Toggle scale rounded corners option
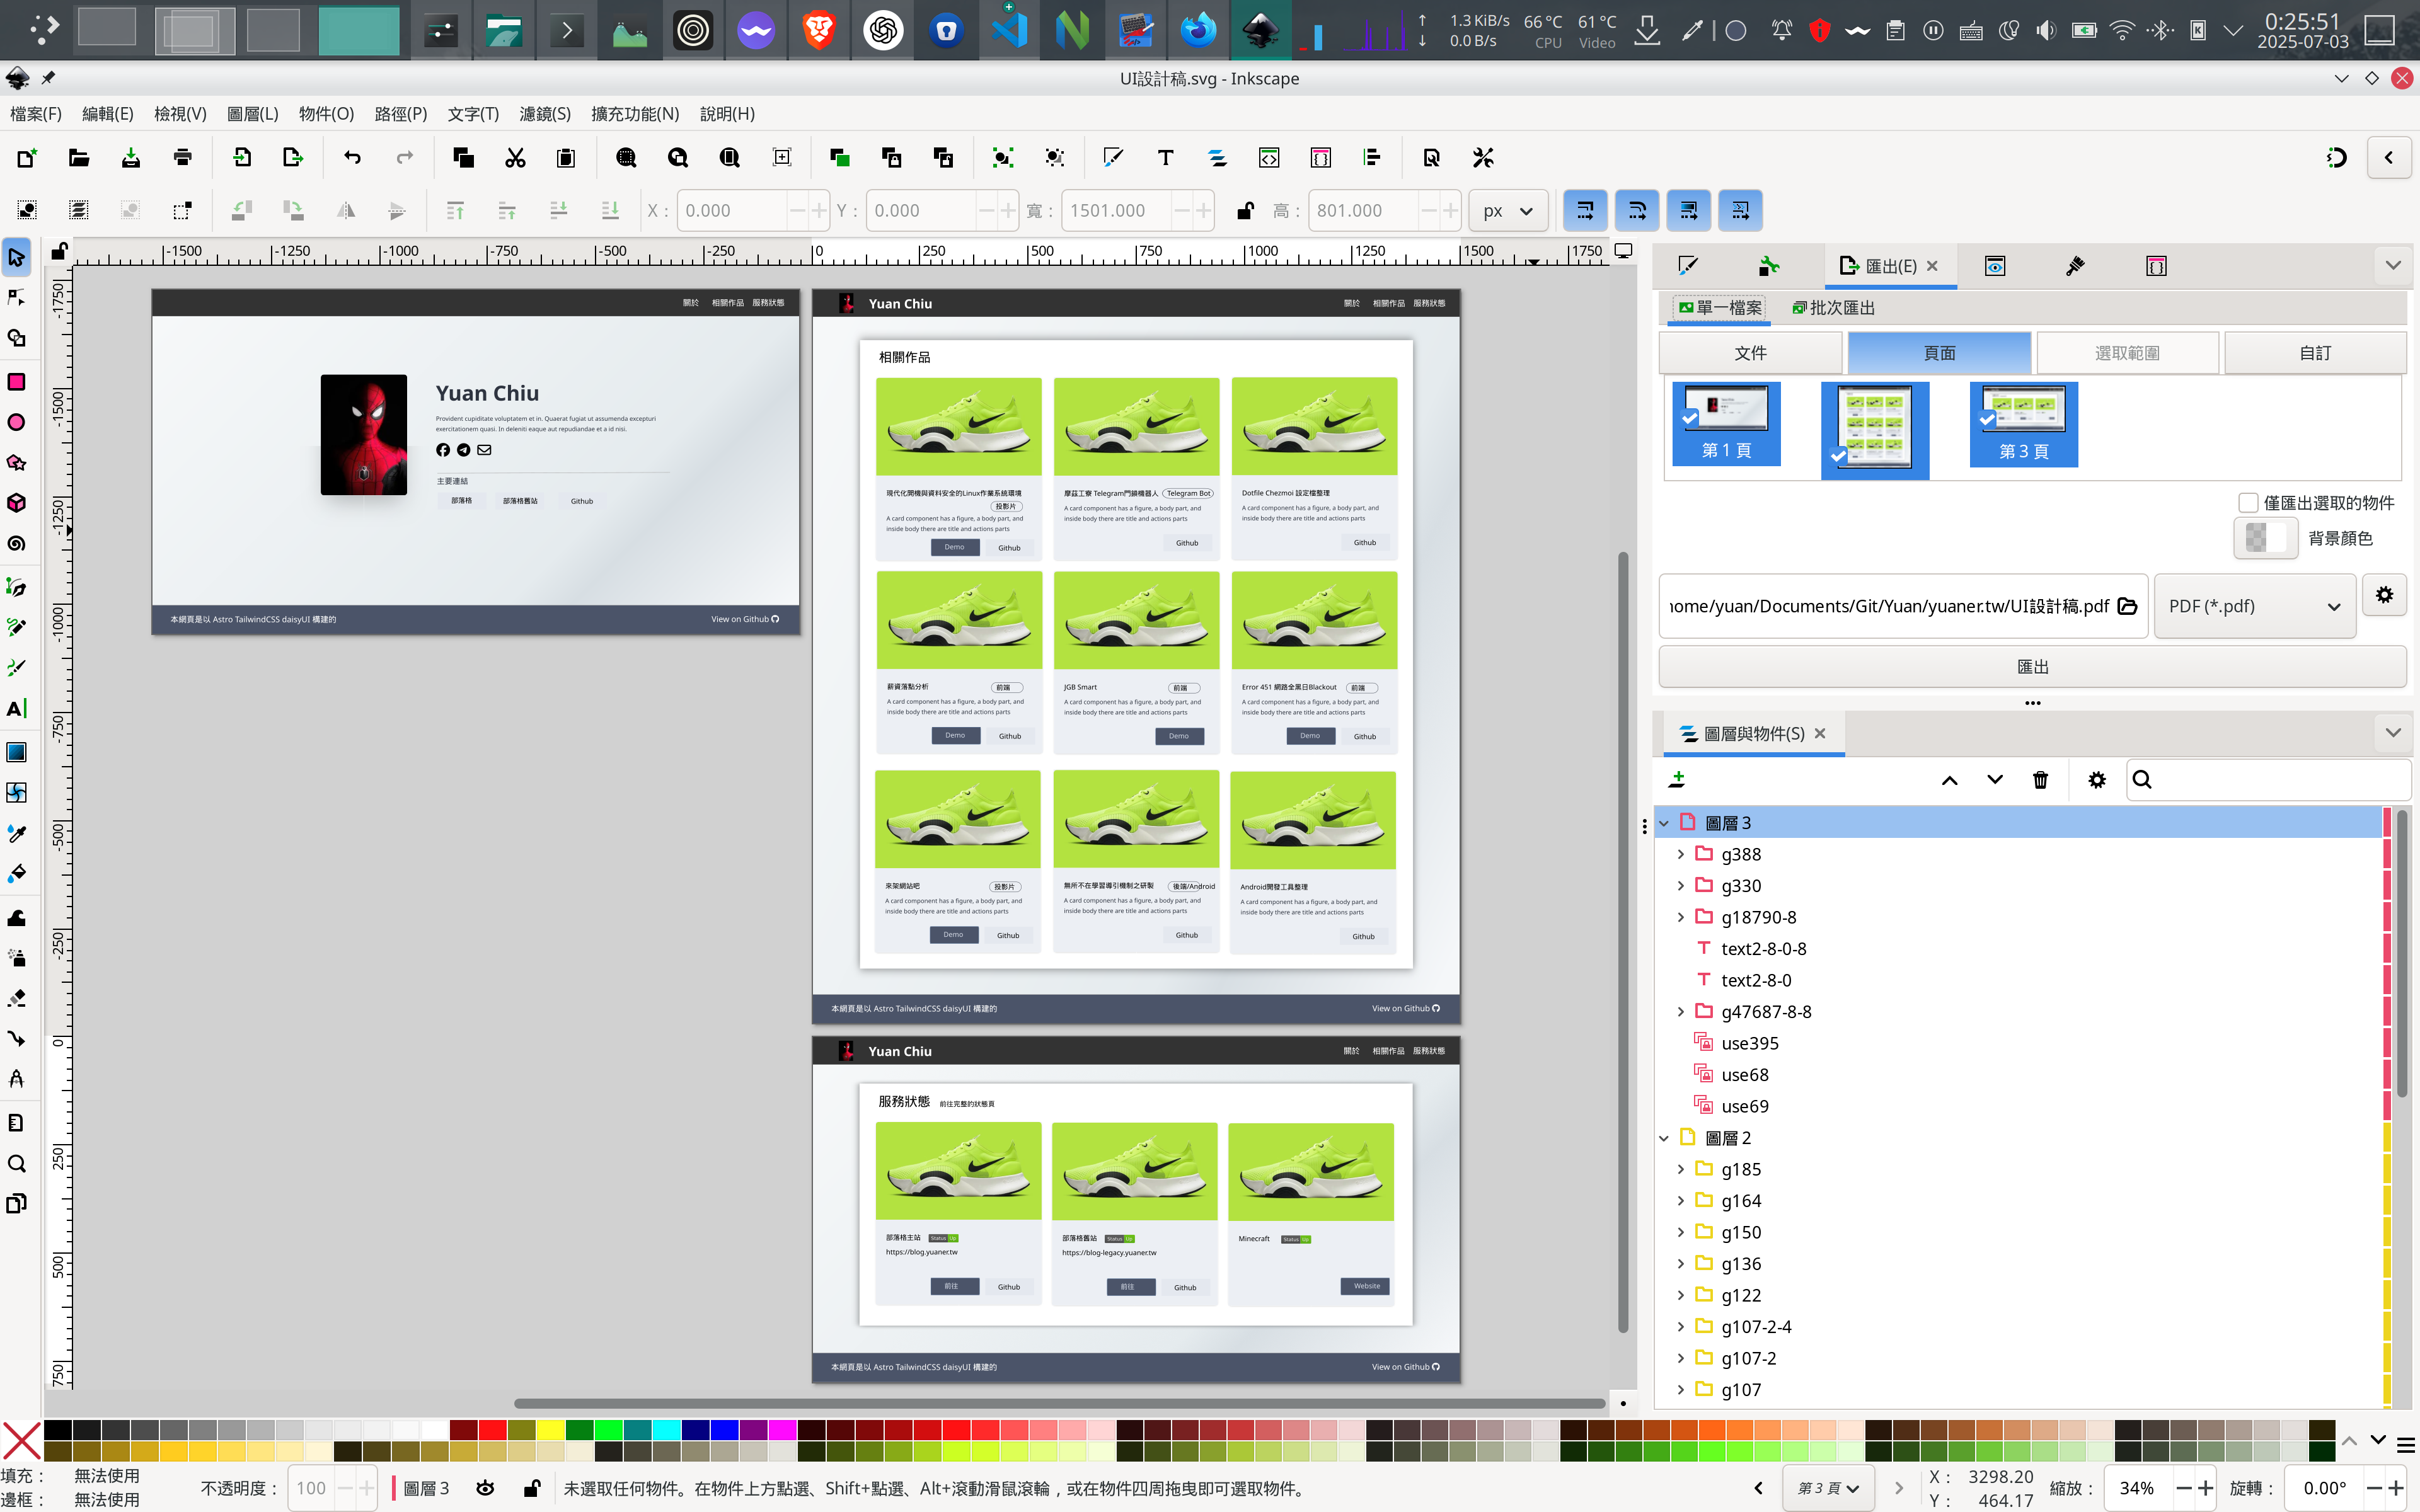 [1637, 211]
